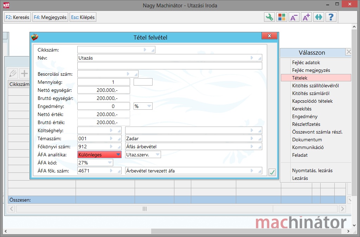Click Áfás árbevétel lookup arrow

pyautogui.click(x=252, y=147)
